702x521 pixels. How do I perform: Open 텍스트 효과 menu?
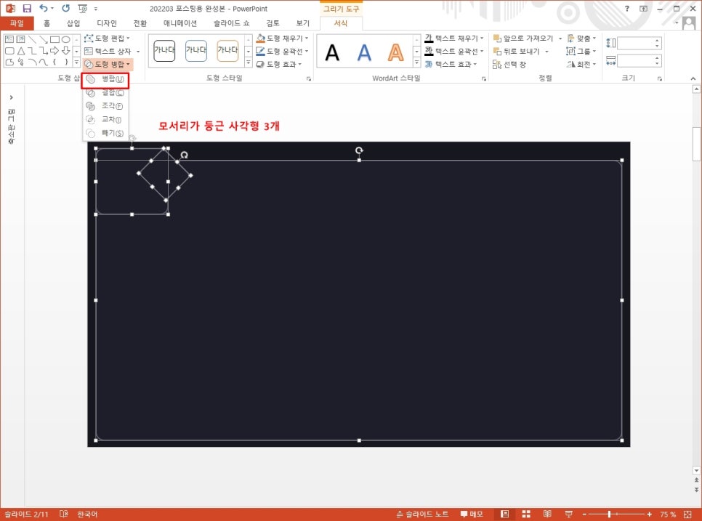coord(451,65)
